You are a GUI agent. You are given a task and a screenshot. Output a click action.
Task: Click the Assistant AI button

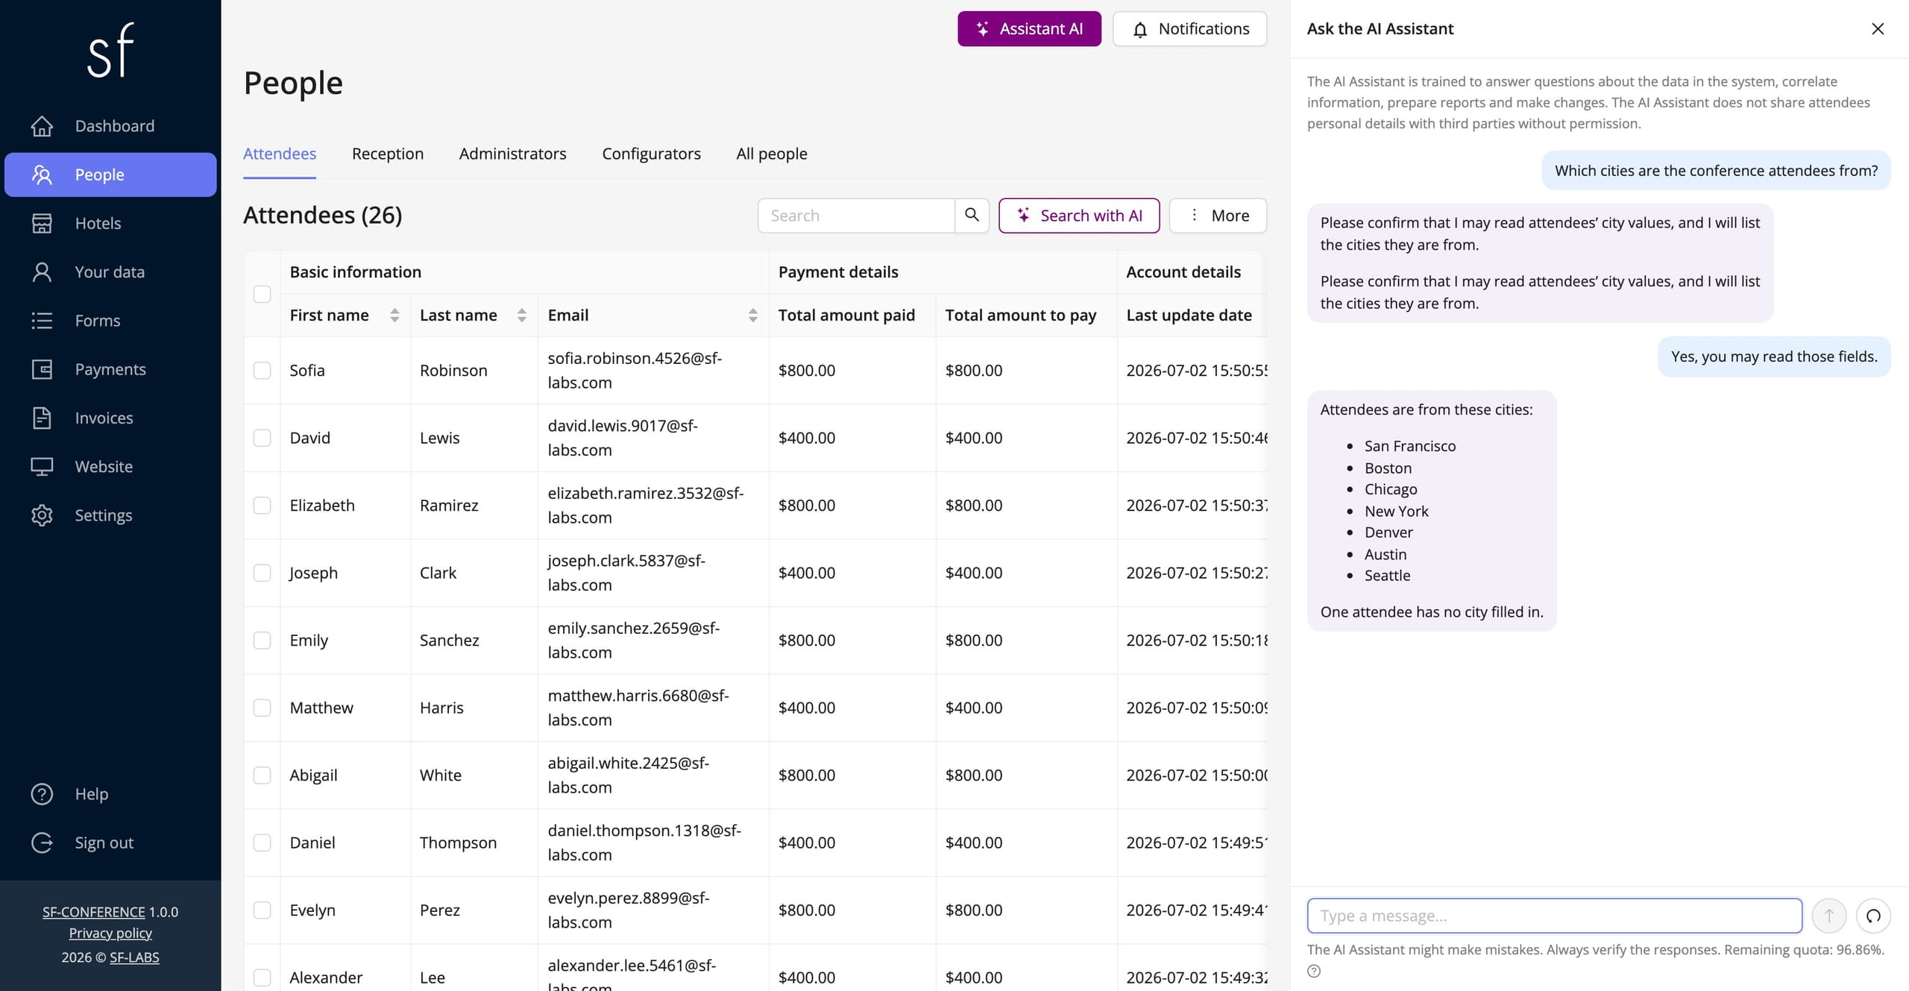tap(1029, 29)
